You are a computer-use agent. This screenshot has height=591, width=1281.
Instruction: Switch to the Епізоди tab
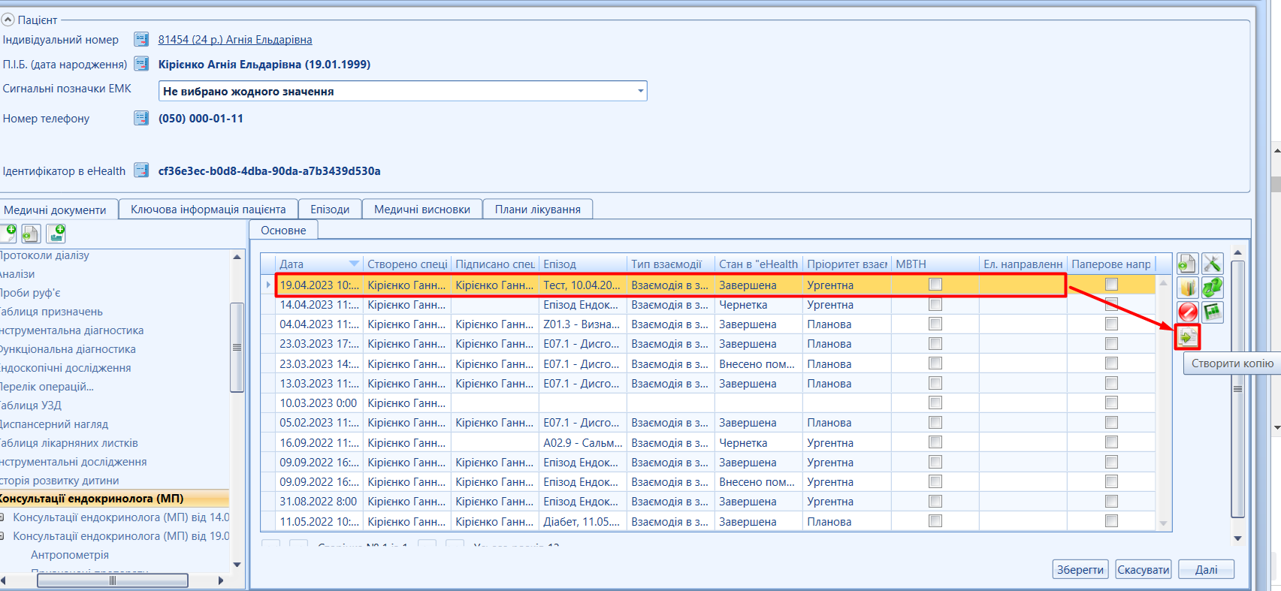tap(330, 209)
